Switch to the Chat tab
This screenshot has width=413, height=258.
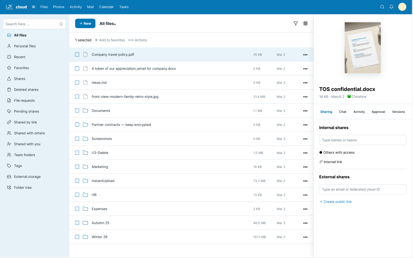(x=343, y=112)
